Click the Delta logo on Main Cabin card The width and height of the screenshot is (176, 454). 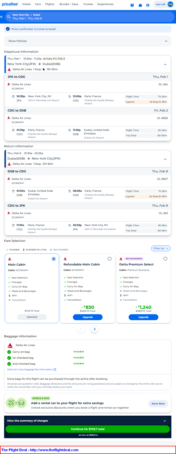[10, 259]
